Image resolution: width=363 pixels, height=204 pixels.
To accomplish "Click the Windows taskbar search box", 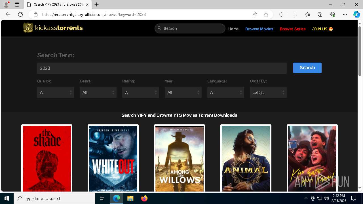I will [x=54, y=198].
